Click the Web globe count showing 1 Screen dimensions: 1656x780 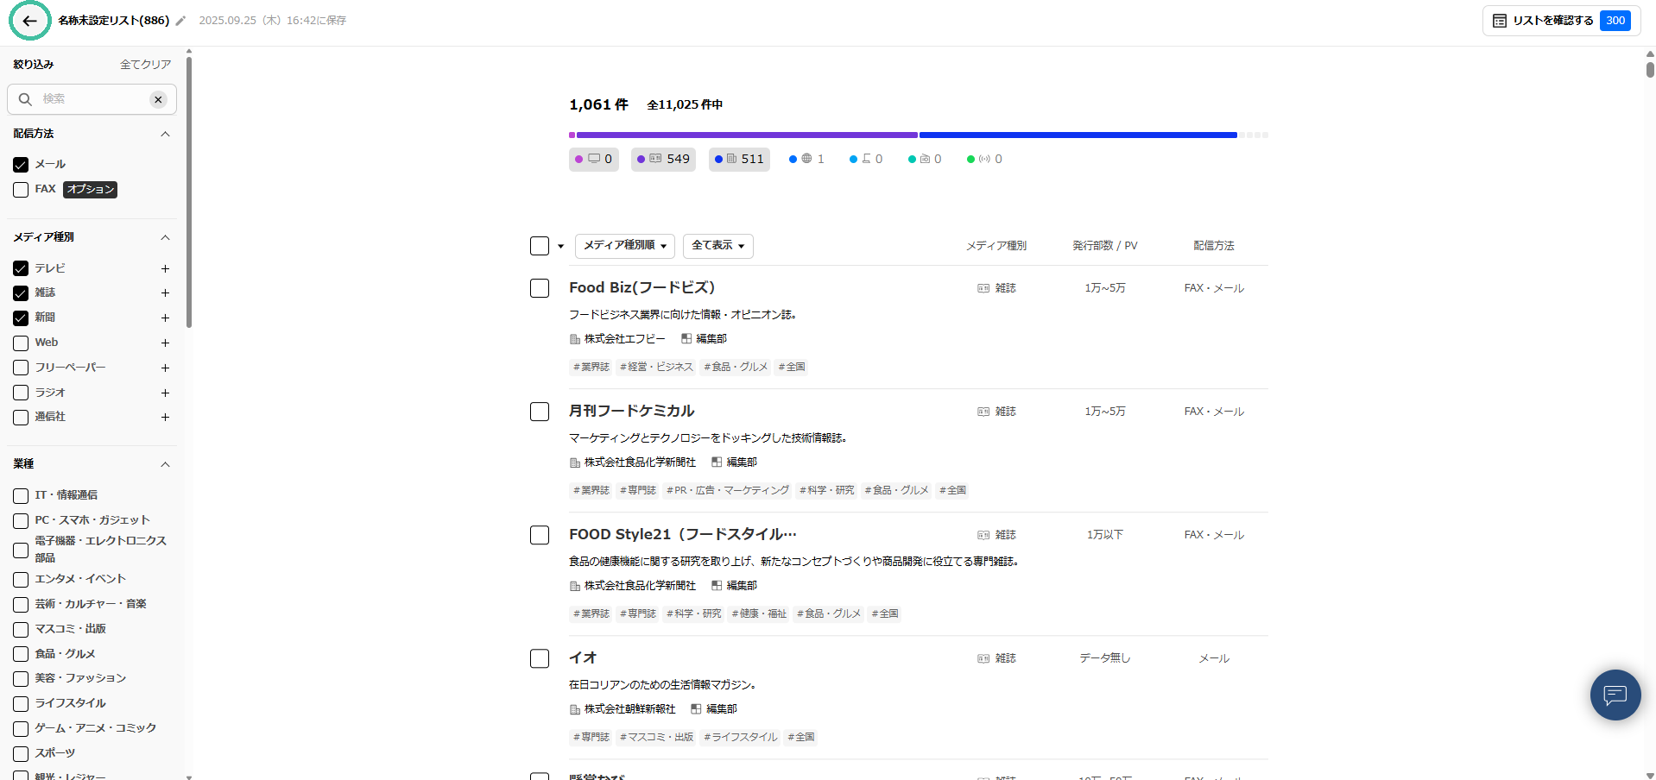point(807,160)
